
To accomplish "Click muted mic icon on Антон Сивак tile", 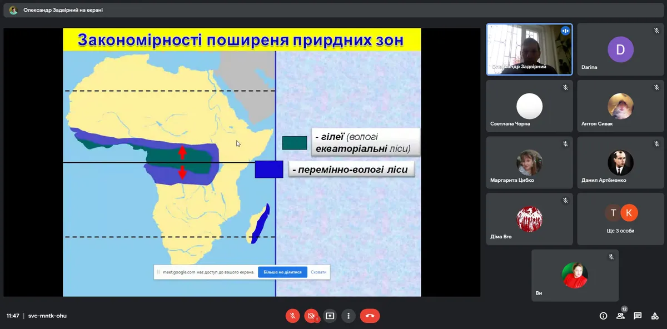I will tap(656, 87).
